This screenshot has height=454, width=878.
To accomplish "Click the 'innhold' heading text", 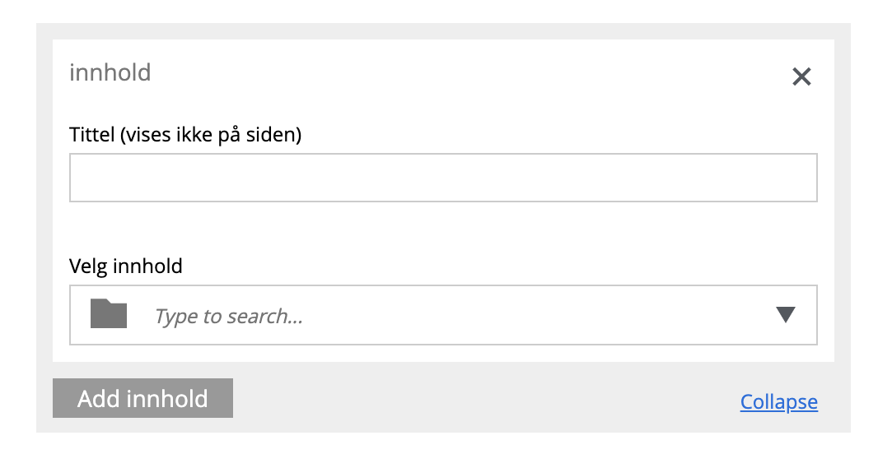I will pos(110,72).
